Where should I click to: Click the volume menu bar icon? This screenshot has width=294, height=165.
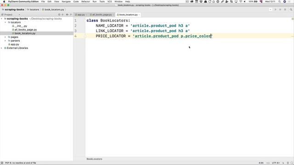click(245, 1)
